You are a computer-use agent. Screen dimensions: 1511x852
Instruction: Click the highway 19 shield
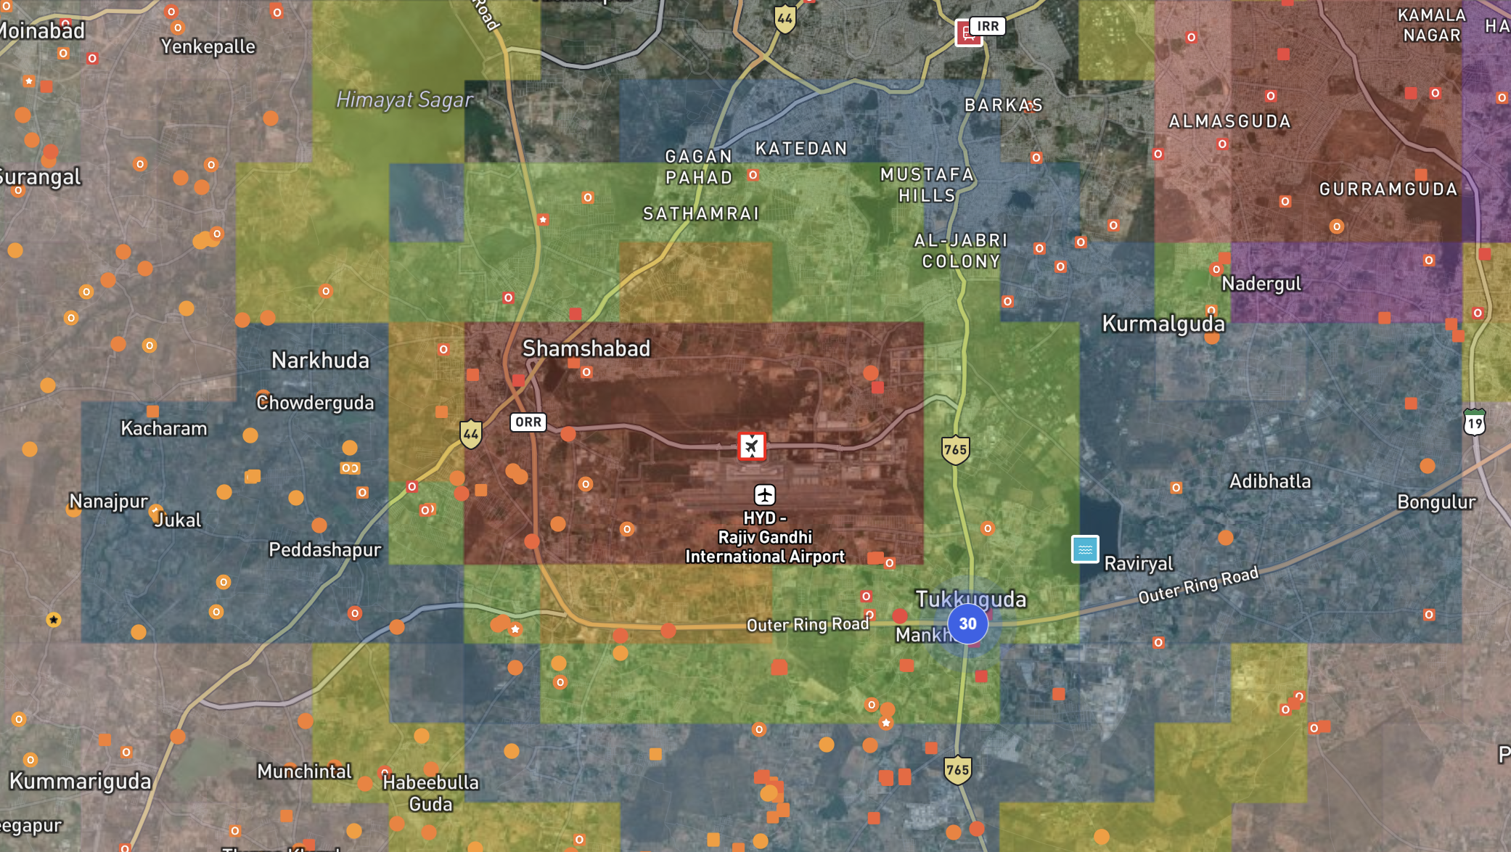(x=1474, y=422)
